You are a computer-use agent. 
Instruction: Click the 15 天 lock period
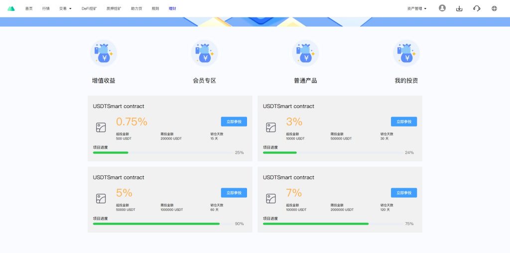[214, 138]
